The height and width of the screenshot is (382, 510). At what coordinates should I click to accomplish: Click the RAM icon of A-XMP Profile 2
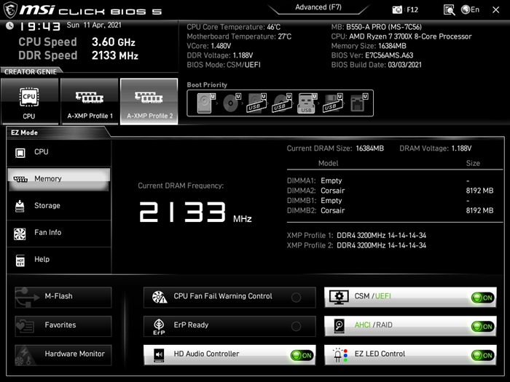tap(149, 97)
